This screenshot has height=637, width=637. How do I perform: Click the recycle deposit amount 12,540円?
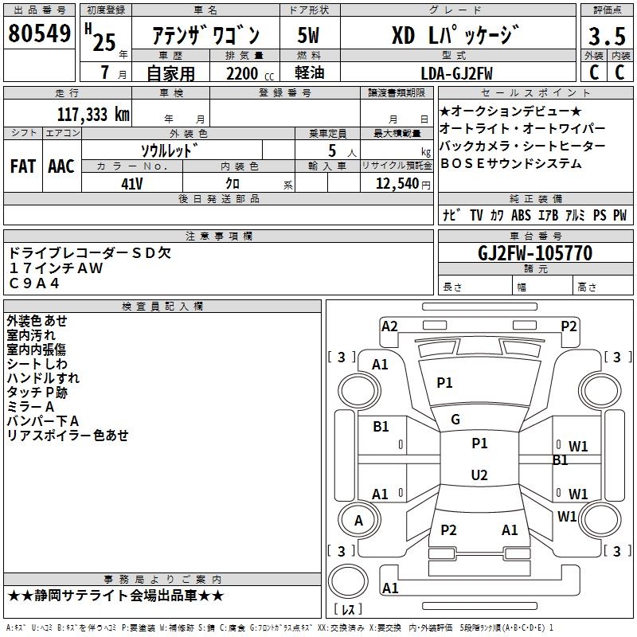click(x=396, y=184)
